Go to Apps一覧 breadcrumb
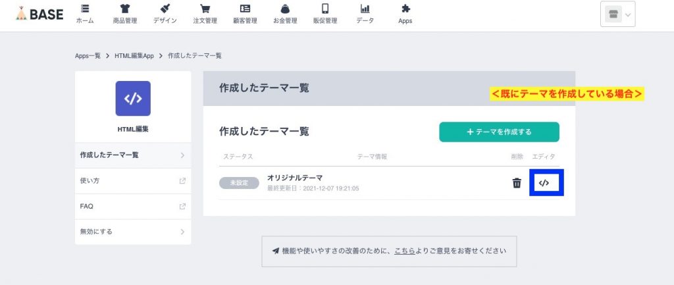 [88, 56]
